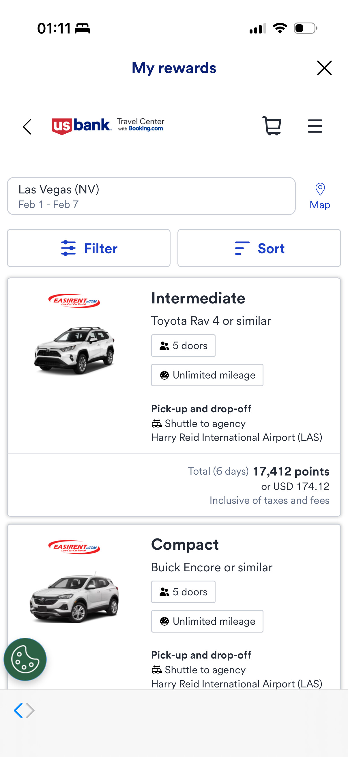Tap the Easirent logo on Intermediate card
This screenshot has width=348, height=757.
tap(74, 301)
